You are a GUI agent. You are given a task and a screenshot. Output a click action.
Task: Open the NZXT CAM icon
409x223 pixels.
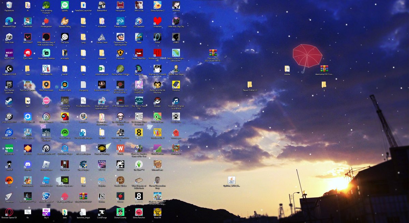pos(9,53)
